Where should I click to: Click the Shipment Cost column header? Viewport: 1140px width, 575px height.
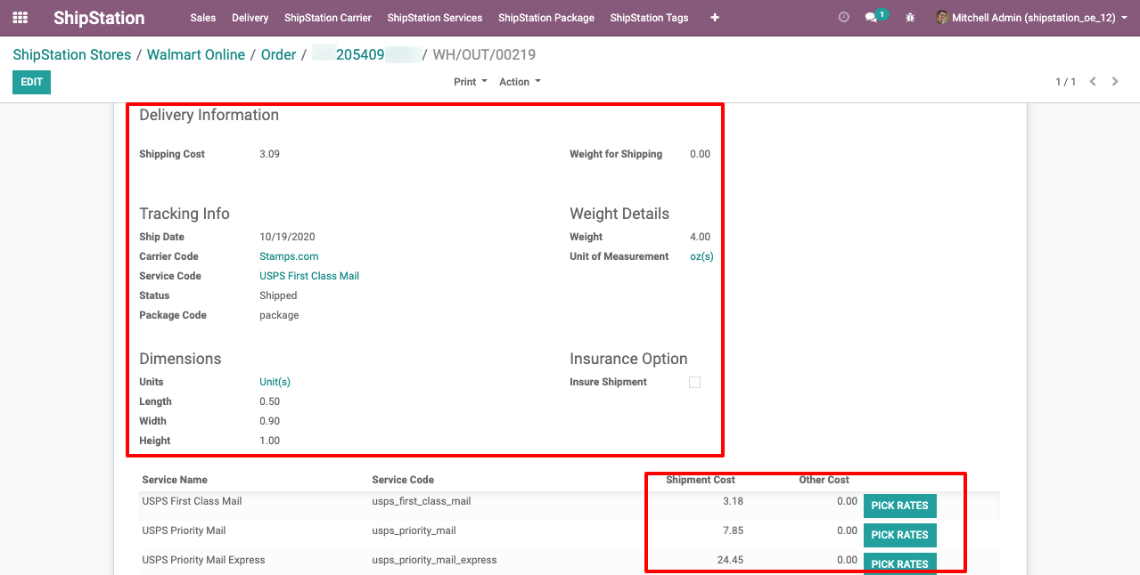pos(701,480)
